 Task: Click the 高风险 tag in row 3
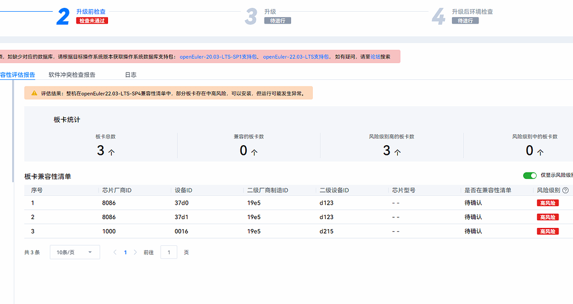pyautogui.click(x=548, y=231)
